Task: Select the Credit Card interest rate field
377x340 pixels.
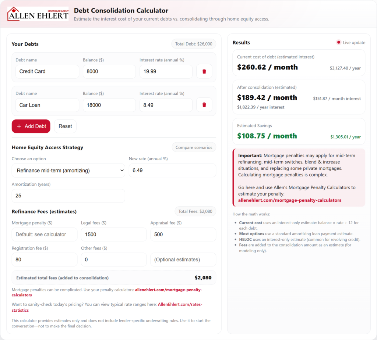Action: pyautogui.click(x=166, y=71)
